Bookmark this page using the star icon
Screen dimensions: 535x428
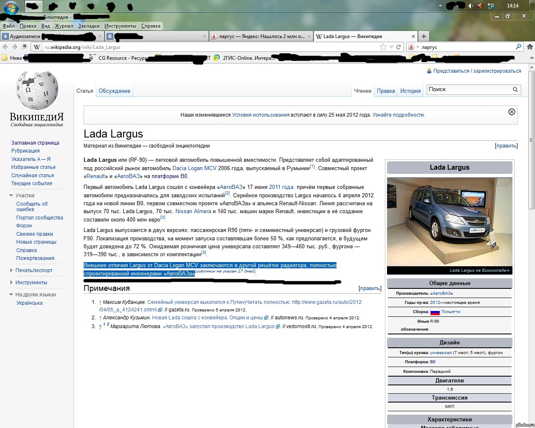tap(383, 47)
